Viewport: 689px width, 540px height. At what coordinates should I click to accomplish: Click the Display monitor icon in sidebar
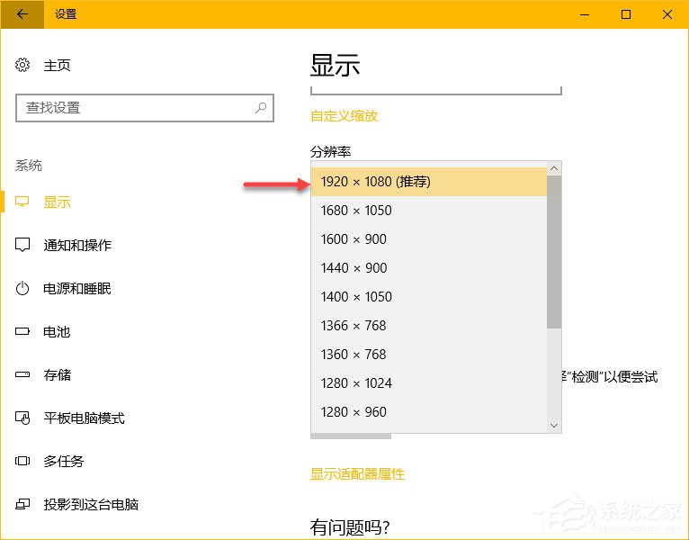pyautogui.click(x=22, y=202)
